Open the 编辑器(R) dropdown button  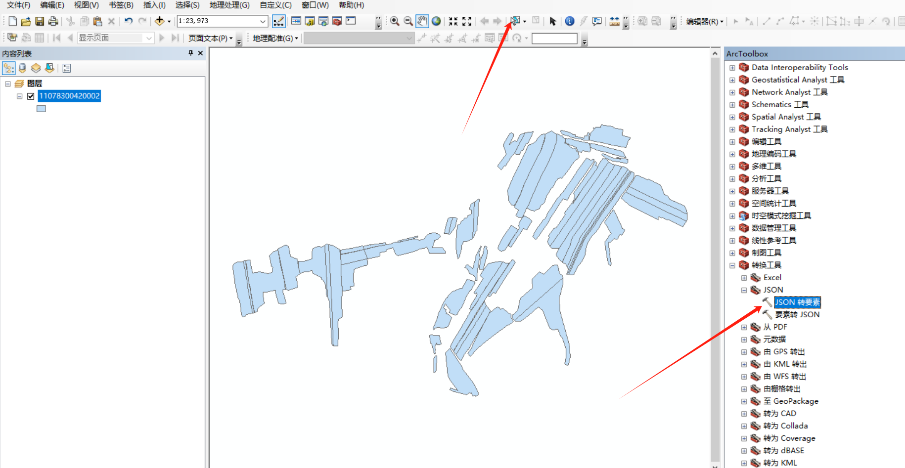pyautogui.click(x=705, y=21)
